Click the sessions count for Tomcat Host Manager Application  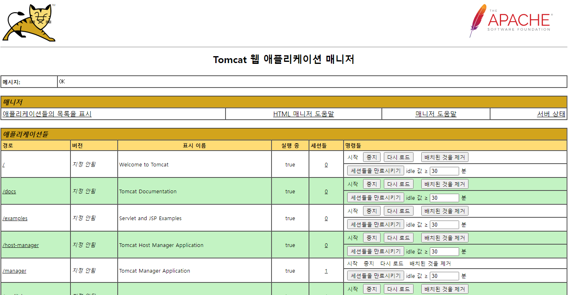pos(326,245)
